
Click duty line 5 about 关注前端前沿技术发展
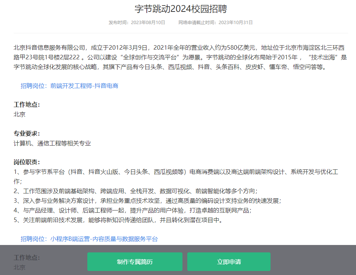click(x=118, y=220)
